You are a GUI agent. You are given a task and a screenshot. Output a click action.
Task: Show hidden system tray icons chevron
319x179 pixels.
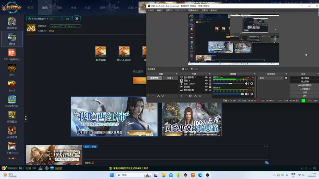point(274,175)
